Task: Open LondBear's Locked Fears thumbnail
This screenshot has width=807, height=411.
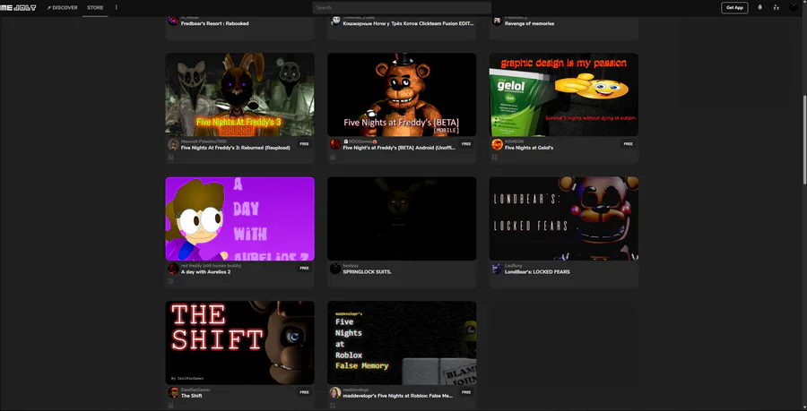Action: tap(564, 218)
